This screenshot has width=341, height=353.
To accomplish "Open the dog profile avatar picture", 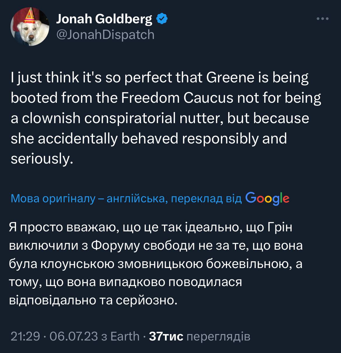I will (x=30, y=27).
